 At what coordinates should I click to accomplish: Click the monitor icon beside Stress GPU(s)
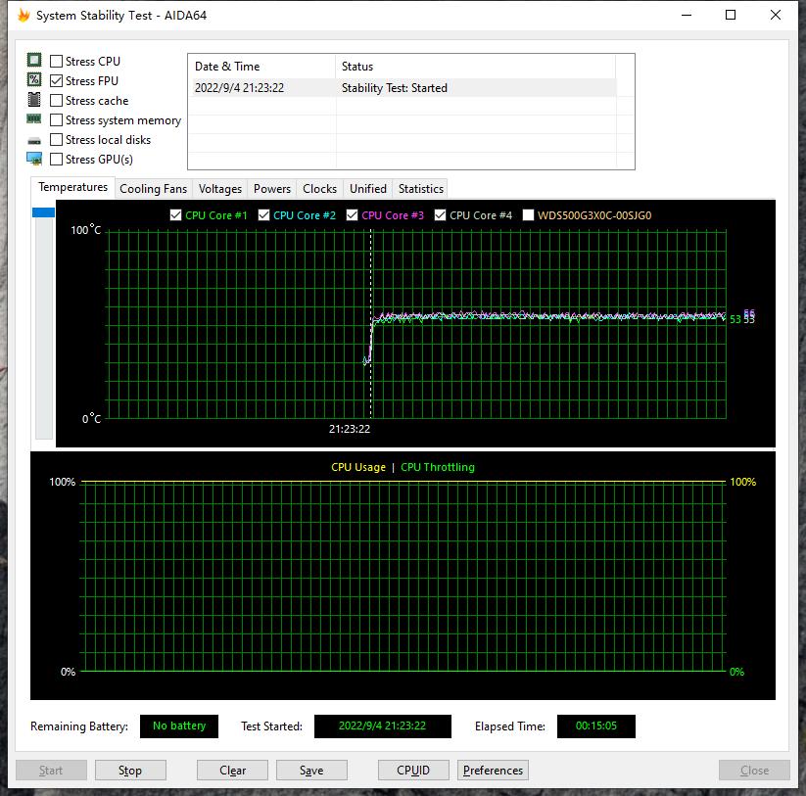coord(34,159)
